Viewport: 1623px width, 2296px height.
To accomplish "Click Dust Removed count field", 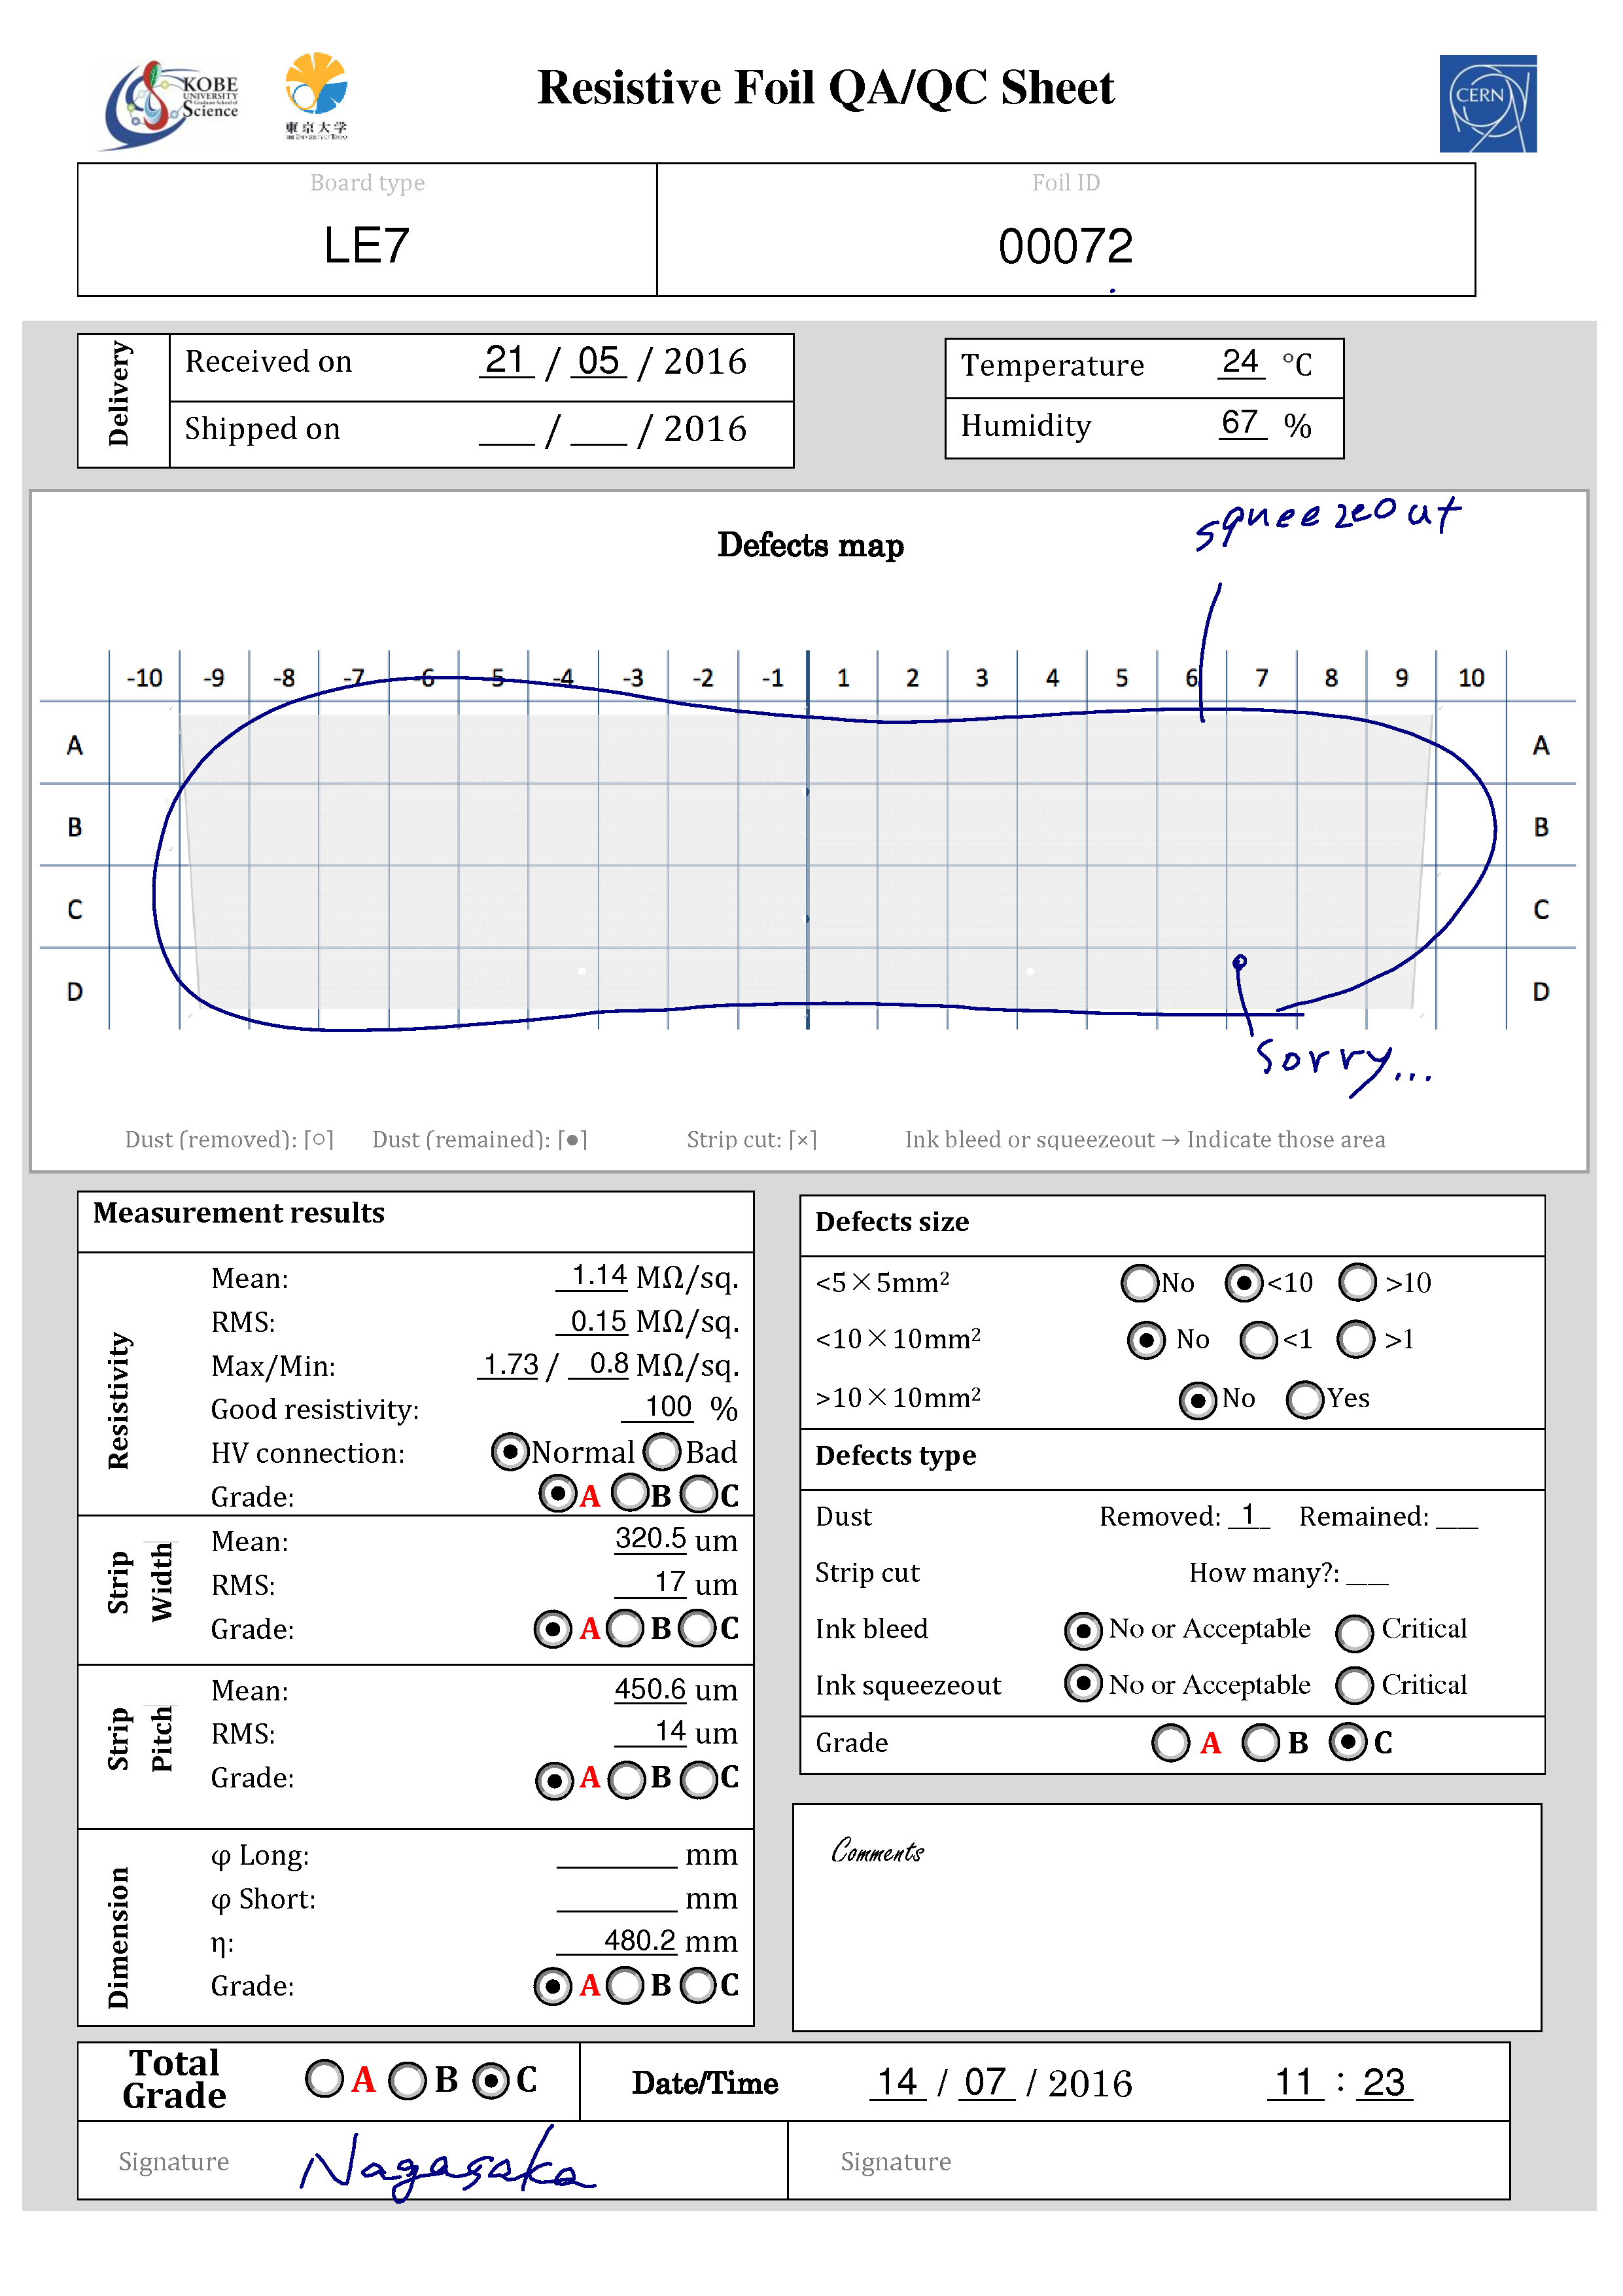I will coord(1249,1515).
